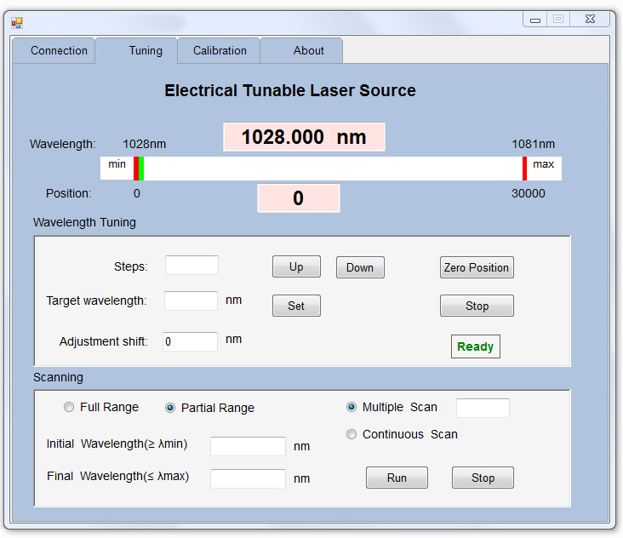Screen dimensions: 623x538
Task: Click the Adjustment shift field
Action: pyautogui.click(x=191, y=341)
